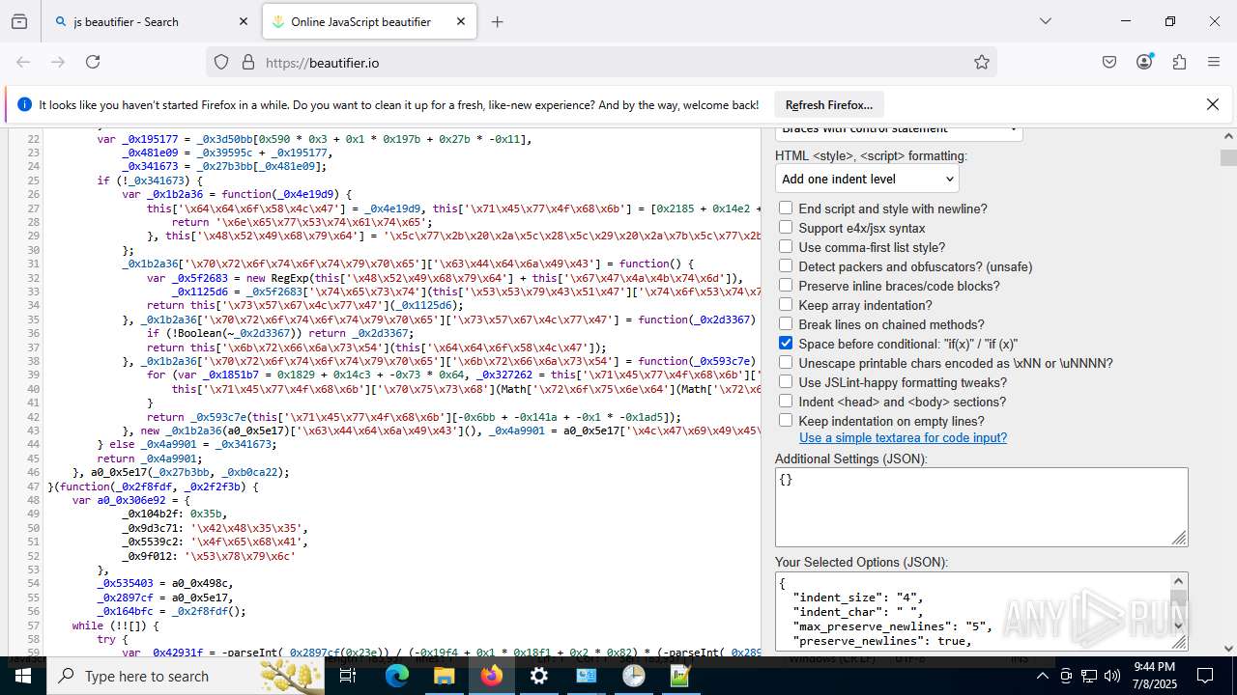
Task: Open the Firefox account profile icon
Action: [1144, 62]
